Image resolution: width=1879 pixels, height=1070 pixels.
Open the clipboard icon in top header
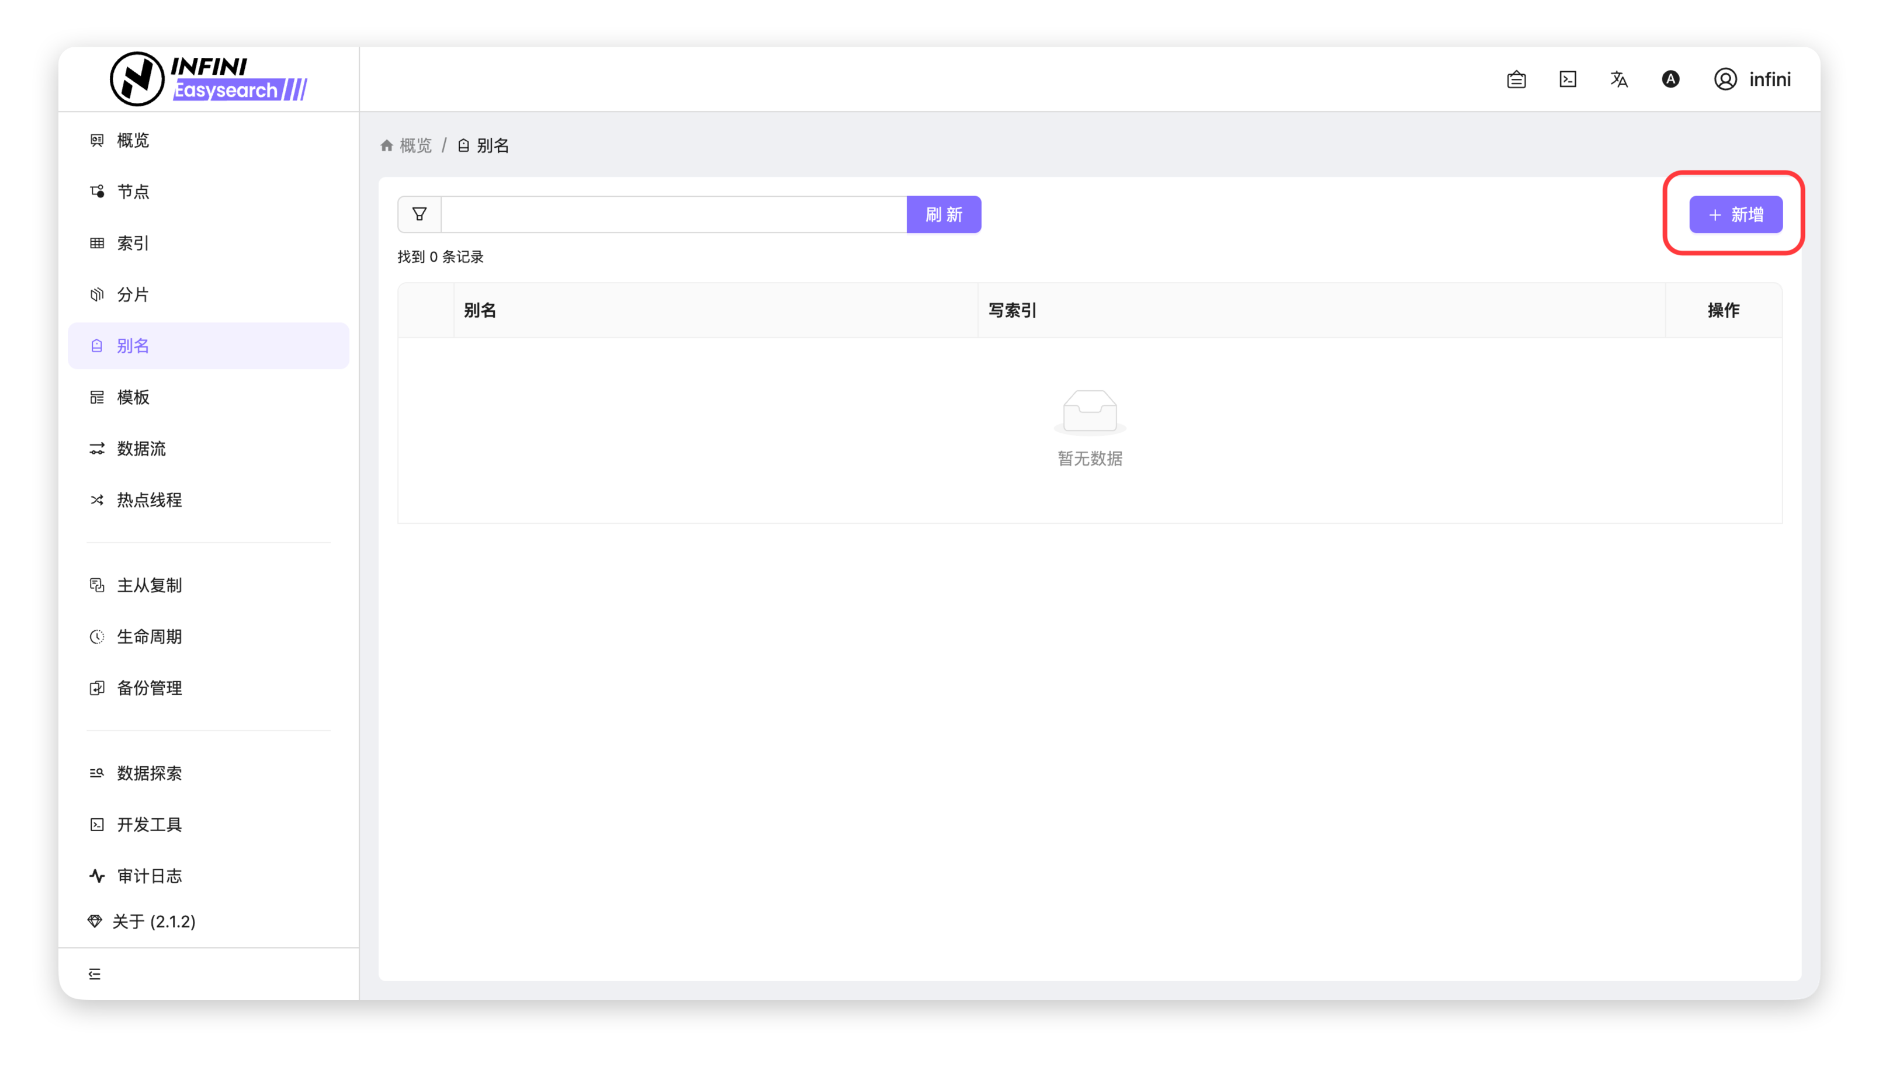pos(1516,79)
